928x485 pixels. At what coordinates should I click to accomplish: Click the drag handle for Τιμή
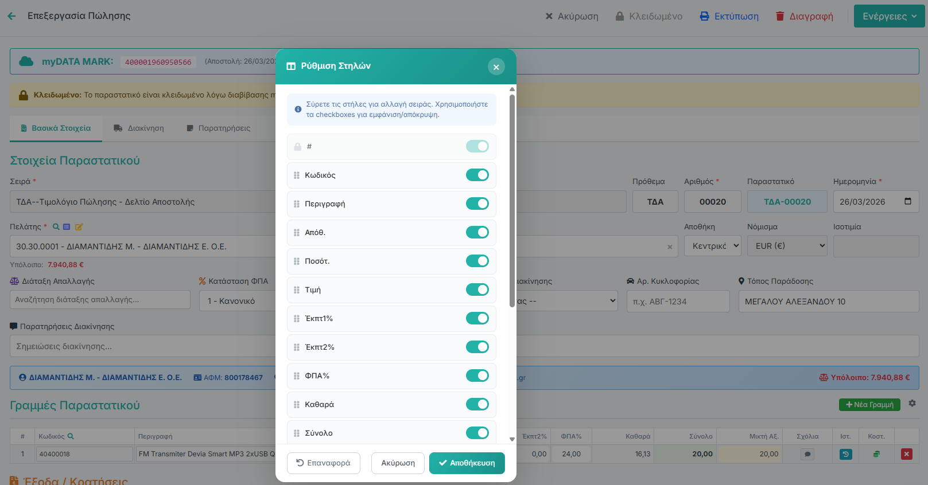click(x=297, y=290)
